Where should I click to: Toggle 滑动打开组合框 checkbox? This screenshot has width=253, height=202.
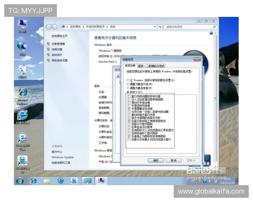pyautogui.click(x=129, y=102)
